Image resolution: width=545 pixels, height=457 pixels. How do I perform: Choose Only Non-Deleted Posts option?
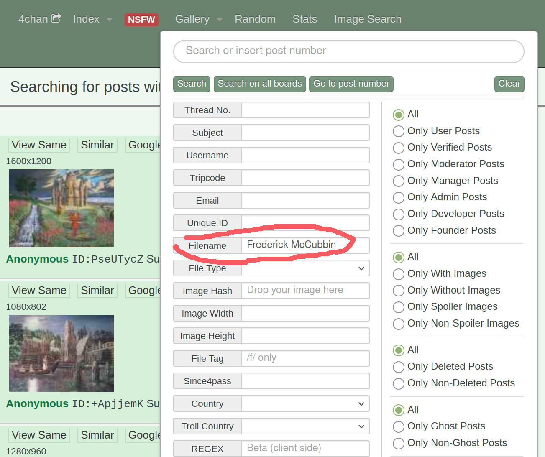click(x=399, y=383)
